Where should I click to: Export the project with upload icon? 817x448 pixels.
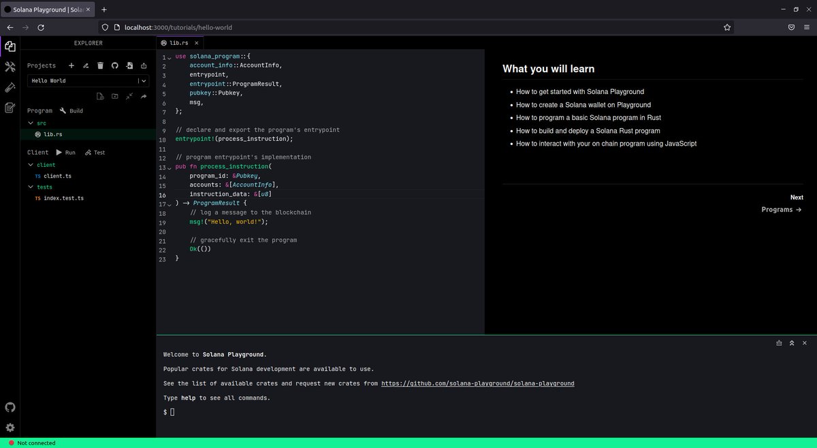click(144, 65)
